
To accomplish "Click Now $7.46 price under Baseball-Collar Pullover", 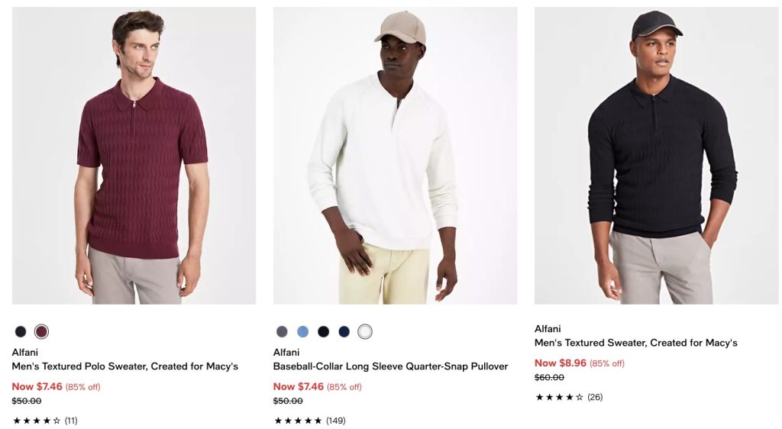I will tap(299, 386).
